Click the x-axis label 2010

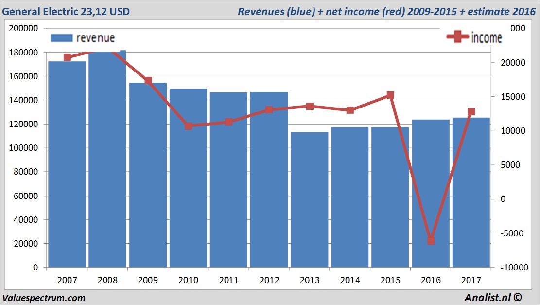click(x=189, y=280)
